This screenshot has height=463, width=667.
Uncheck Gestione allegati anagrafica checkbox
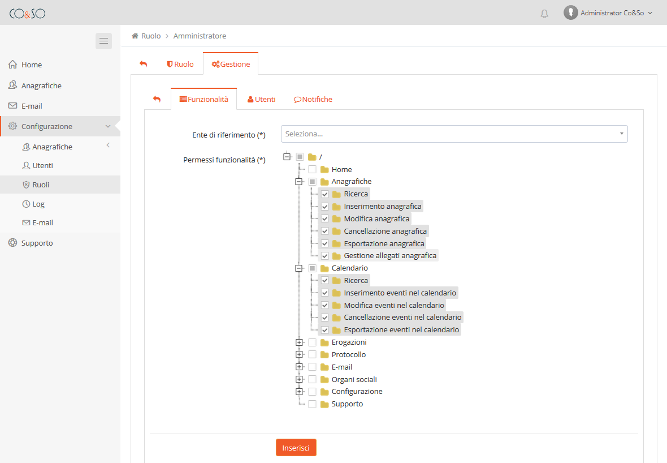click(x=324, y=256)
